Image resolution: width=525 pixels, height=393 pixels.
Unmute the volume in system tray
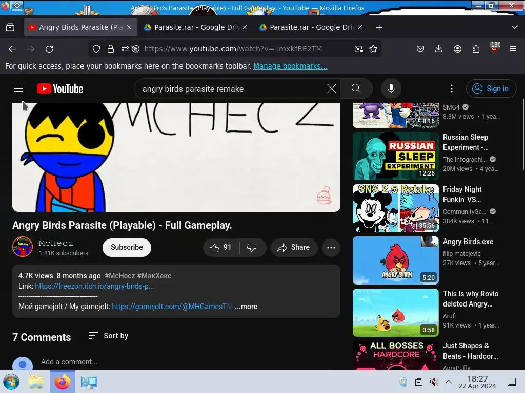[x=434, y=382]
